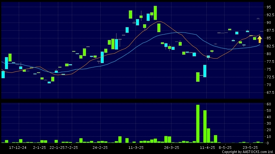275x154 pixels.
Task: Click the 17-12-24 date label
Action: point(18,148)
